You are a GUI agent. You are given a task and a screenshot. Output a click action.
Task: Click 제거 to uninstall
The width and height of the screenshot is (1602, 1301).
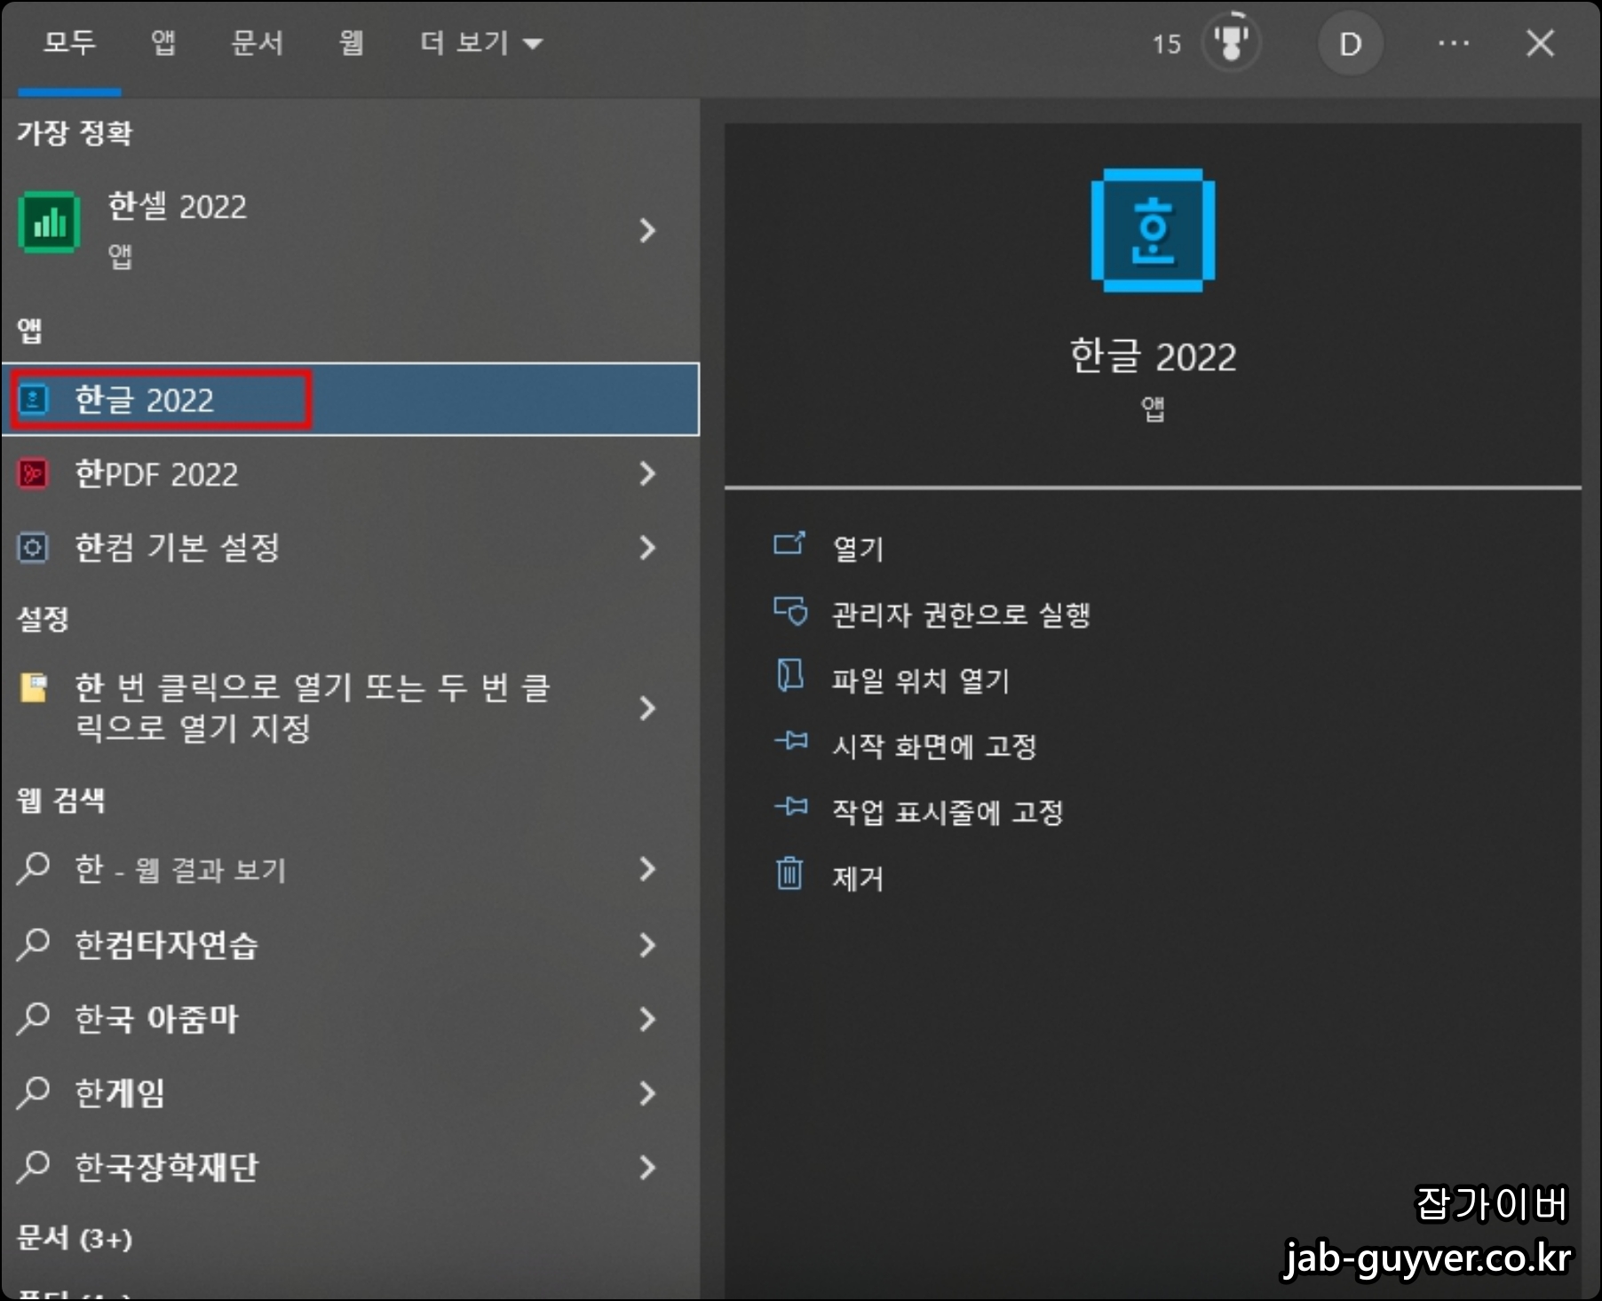pyautogui.click(x=858, y=878)
